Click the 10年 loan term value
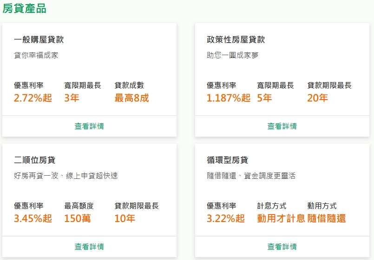The width and height of the screenshot is (374, 260). pyautogui.click(x=125, y=219)
